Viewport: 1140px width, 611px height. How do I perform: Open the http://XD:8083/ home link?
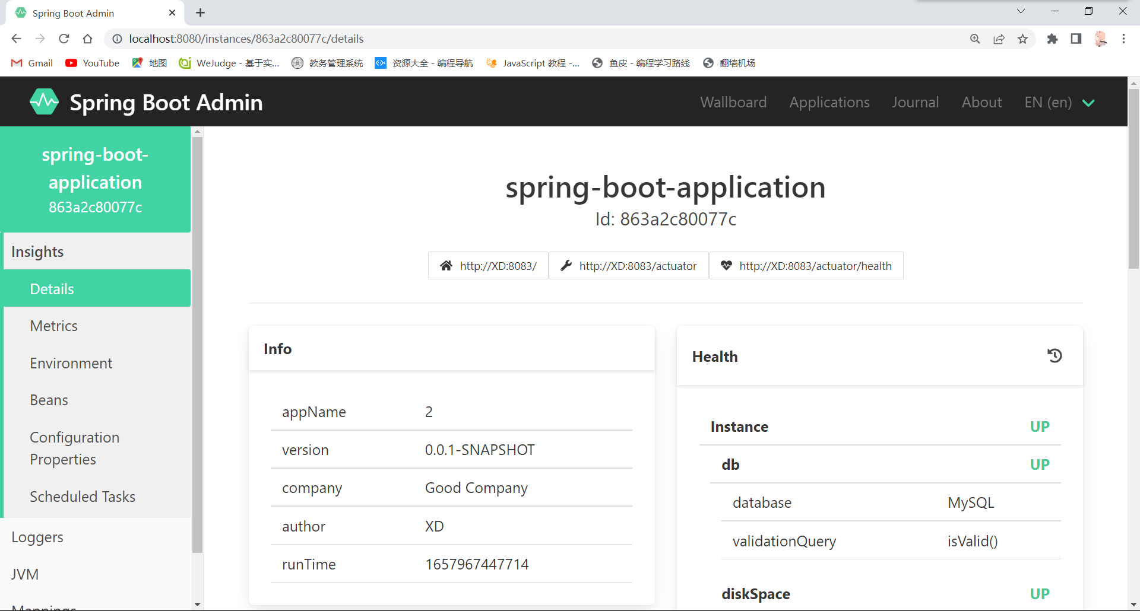pyautogui.click(x=488, y=266)
